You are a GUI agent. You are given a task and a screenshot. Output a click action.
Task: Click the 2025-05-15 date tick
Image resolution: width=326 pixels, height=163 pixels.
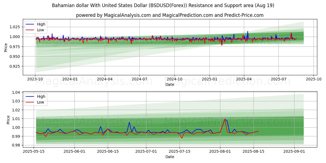[x=34, y=152]
